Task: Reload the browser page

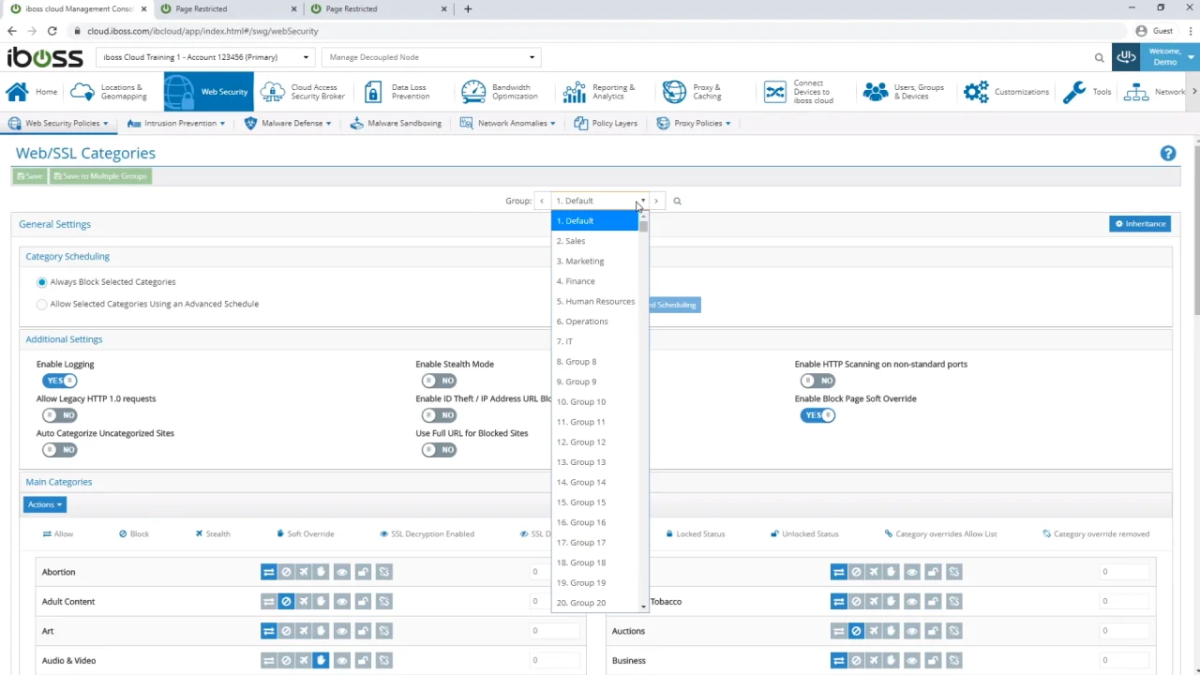Action: 52,31
